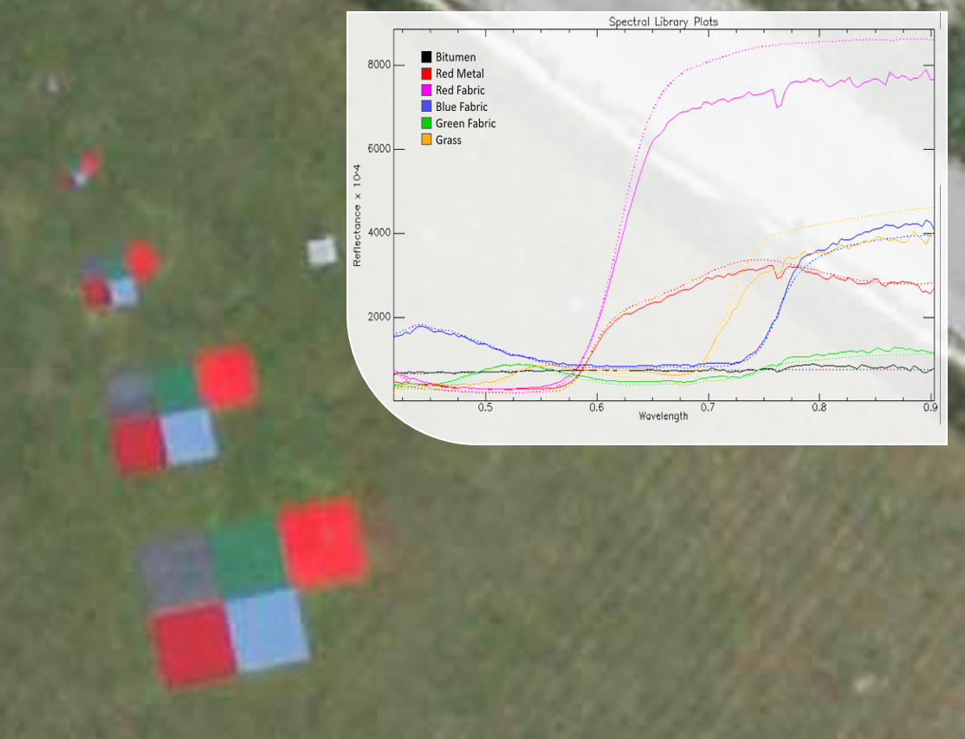Select the Grass legend label
The height and width of the screenshot is (739, 965).
449,139
